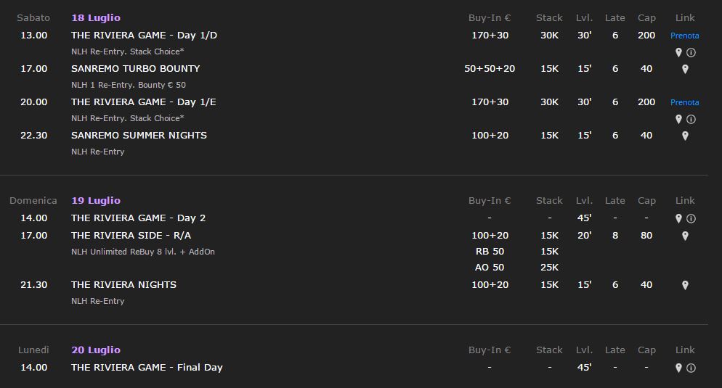Show info icon for Riviera Game Day 2
This screenshot has width=722, height=388.
coord(691,218)
